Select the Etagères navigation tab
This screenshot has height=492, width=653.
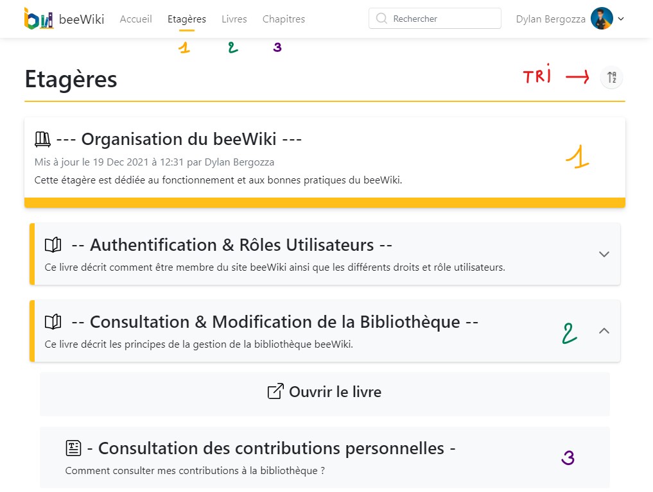[187, 19]
